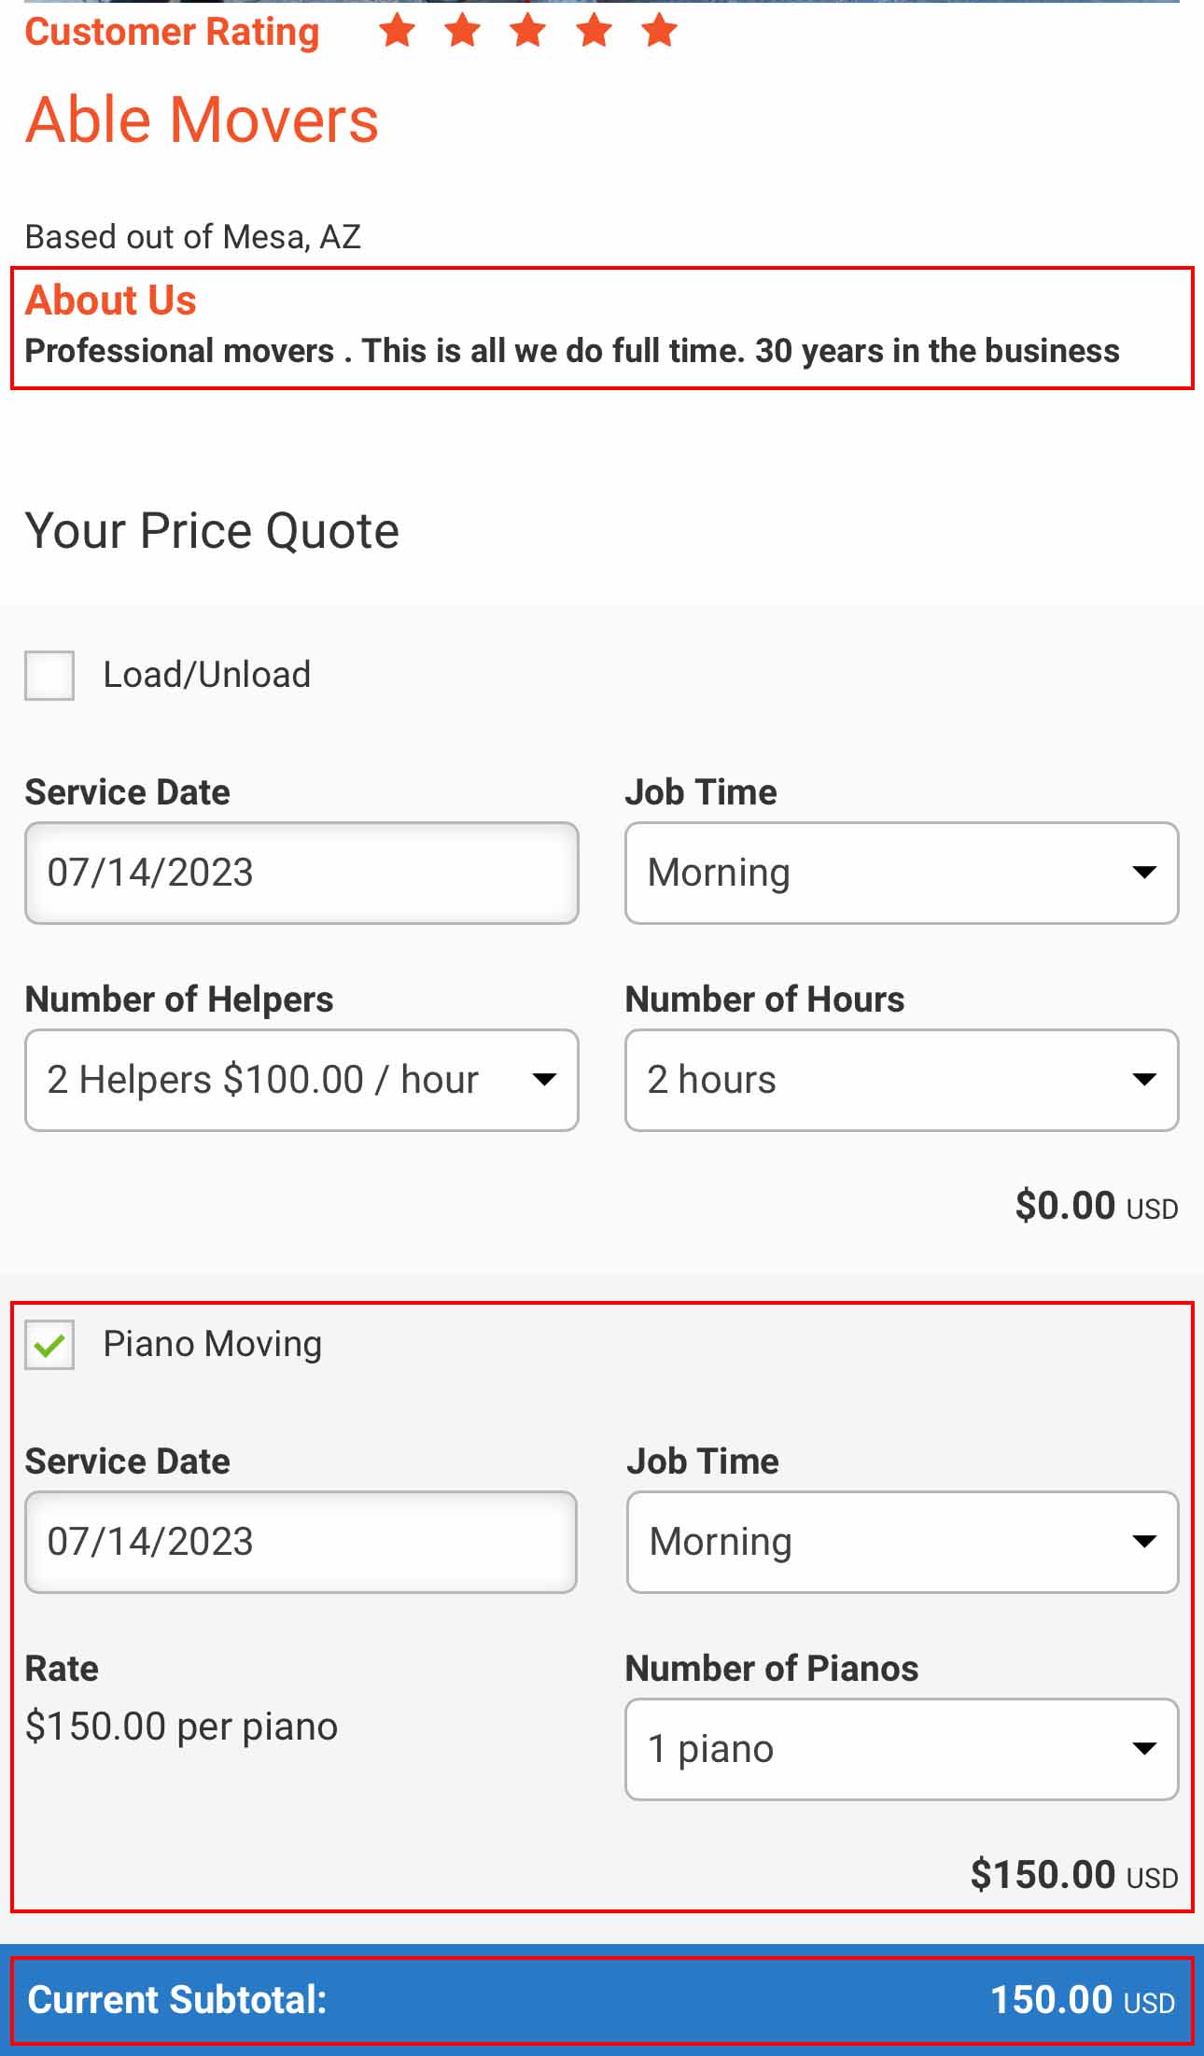Screen dimensions: 1204x2056
Task: Click Load/Unload Service Date field
Action: (301, 873)
